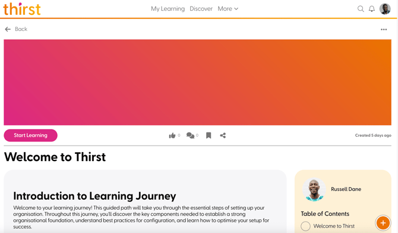Click the Welcome to Thirst page title
Screen dimensions: 398x233
(55, 157)
